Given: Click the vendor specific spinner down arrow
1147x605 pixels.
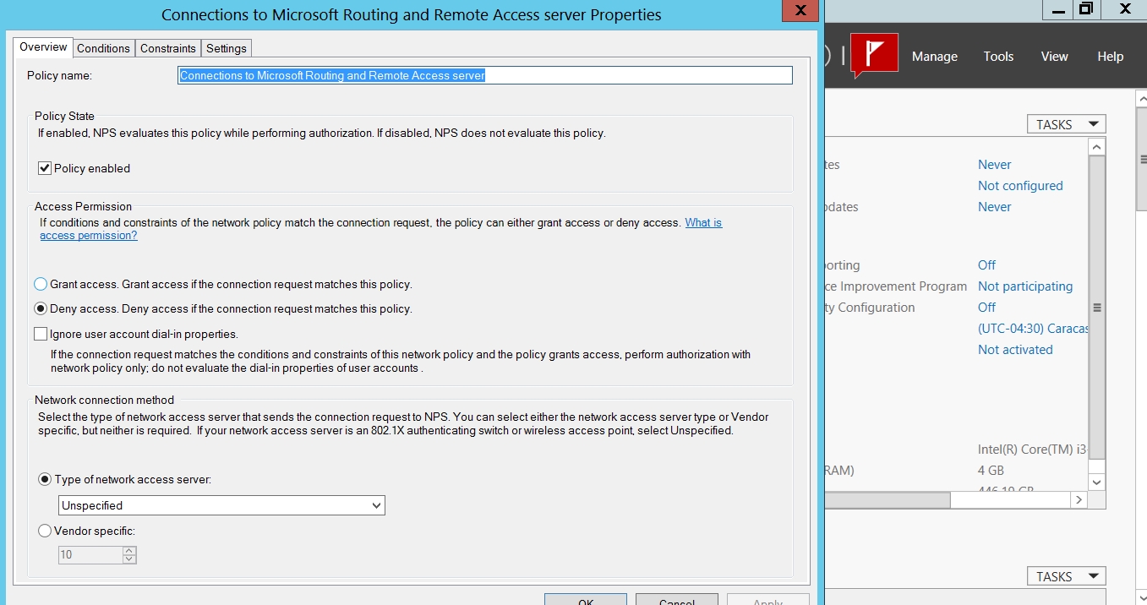Looking at the screenshot, I should tap(129, 559).
